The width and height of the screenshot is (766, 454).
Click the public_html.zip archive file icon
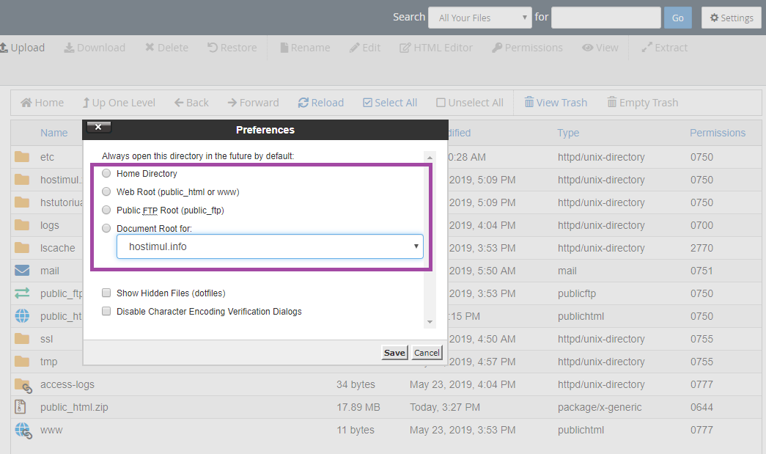(x=22, y=407)
